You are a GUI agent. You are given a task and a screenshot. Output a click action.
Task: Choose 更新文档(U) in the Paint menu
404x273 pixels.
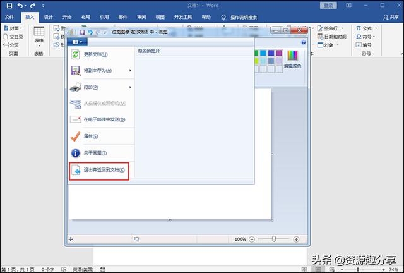pos(101,54)
